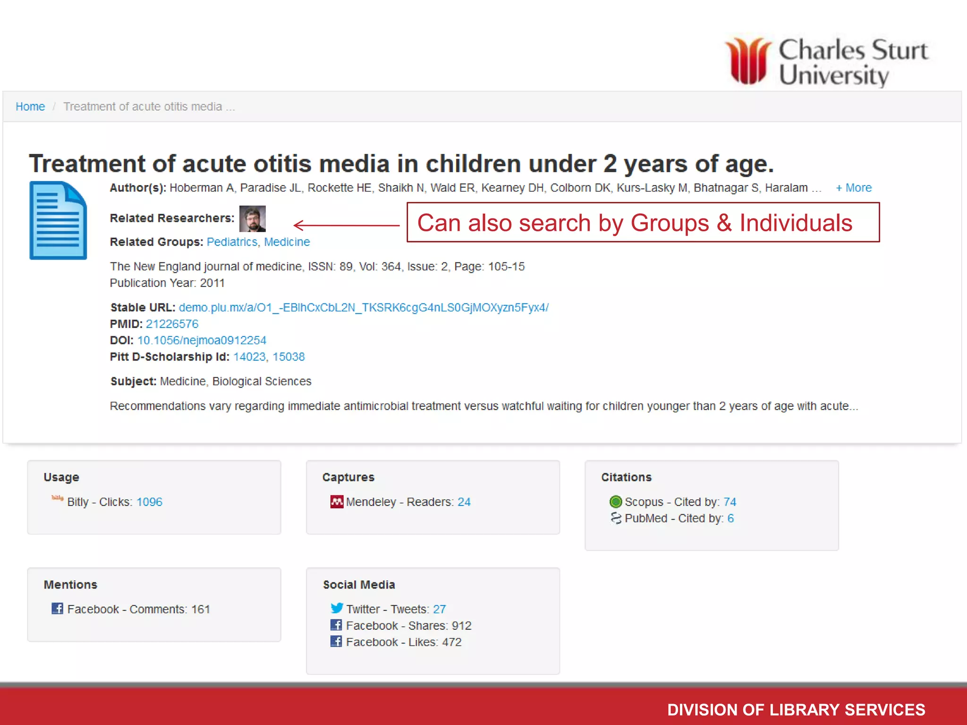Click the article title heading

(x=401, y=164)
